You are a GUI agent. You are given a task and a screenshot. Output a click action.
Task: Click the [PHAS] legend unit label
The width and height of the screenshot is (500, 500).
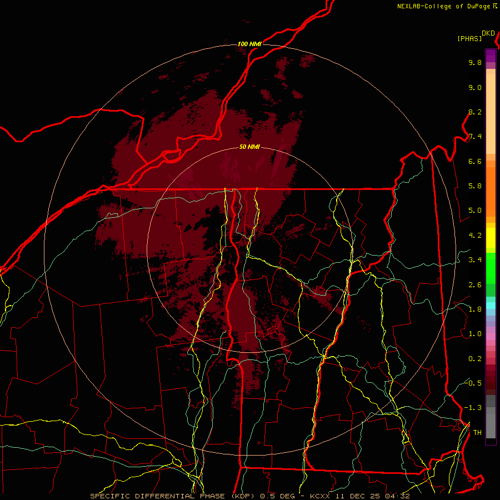coord(469,39)
